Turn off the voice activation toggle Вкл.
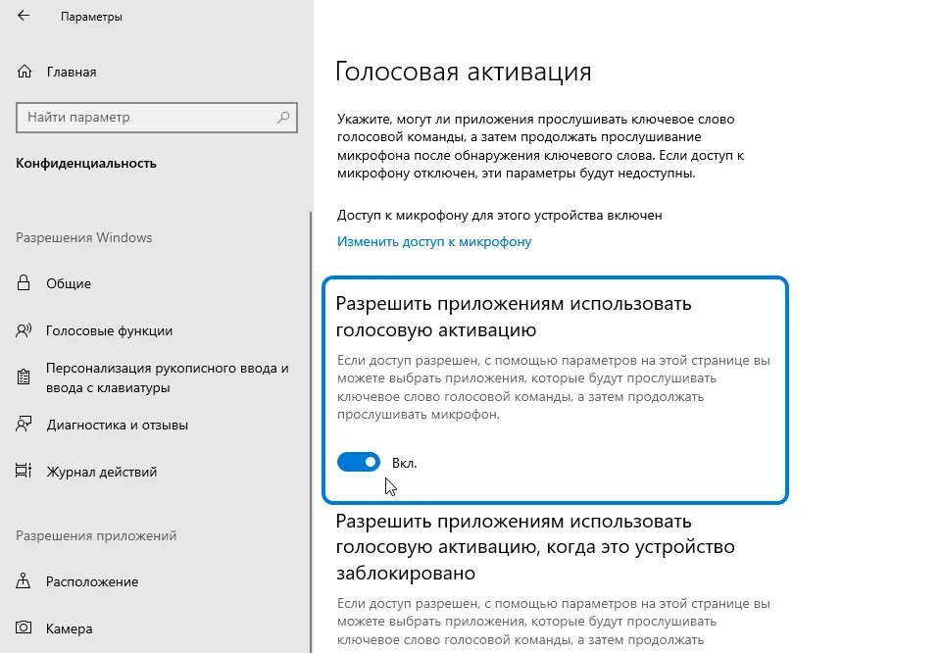942x653 pixels. click(359, 462)
